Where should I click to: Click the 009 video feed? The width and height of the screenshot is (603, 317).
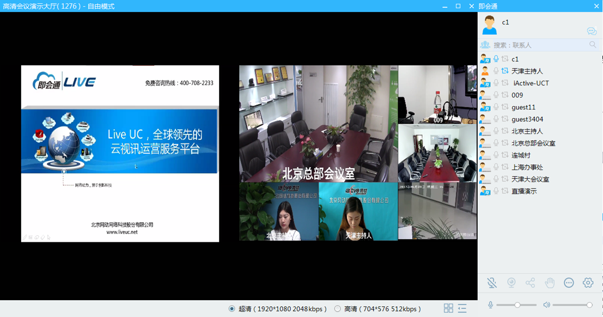pyautogui.click(x=437, y=94)
